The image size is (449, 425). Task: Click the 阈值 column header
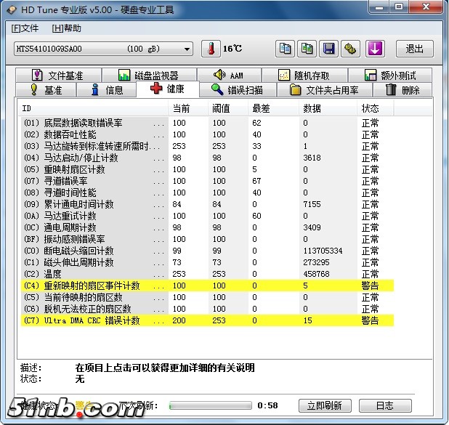220,108
